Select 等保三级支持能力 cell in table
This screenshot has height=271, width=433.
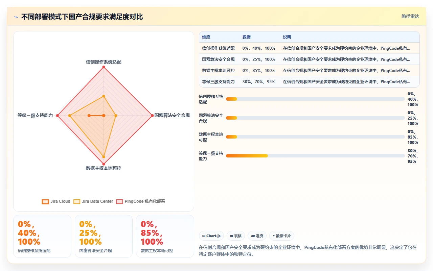[x=219, y=82]
